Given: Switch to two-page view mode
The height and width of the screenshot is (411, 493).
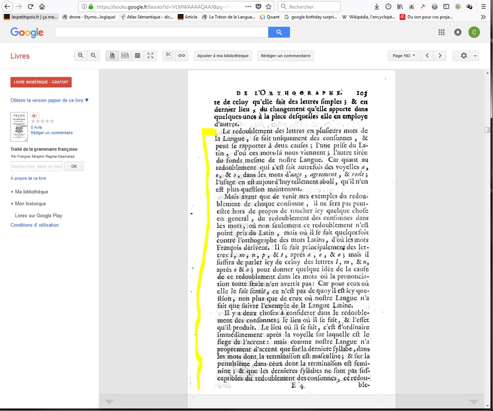Looking at the screenshot, I should pos(125,56).
